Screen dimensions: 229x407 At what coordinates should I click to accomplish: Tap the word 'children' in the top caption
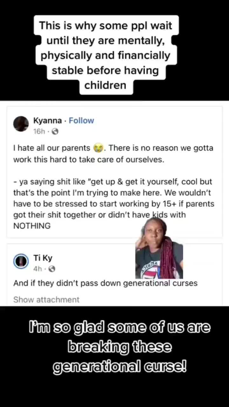pos(105,85)
